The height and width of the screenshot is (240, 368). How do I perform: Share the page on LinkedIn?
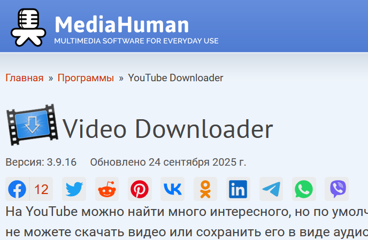click(238, 189)
